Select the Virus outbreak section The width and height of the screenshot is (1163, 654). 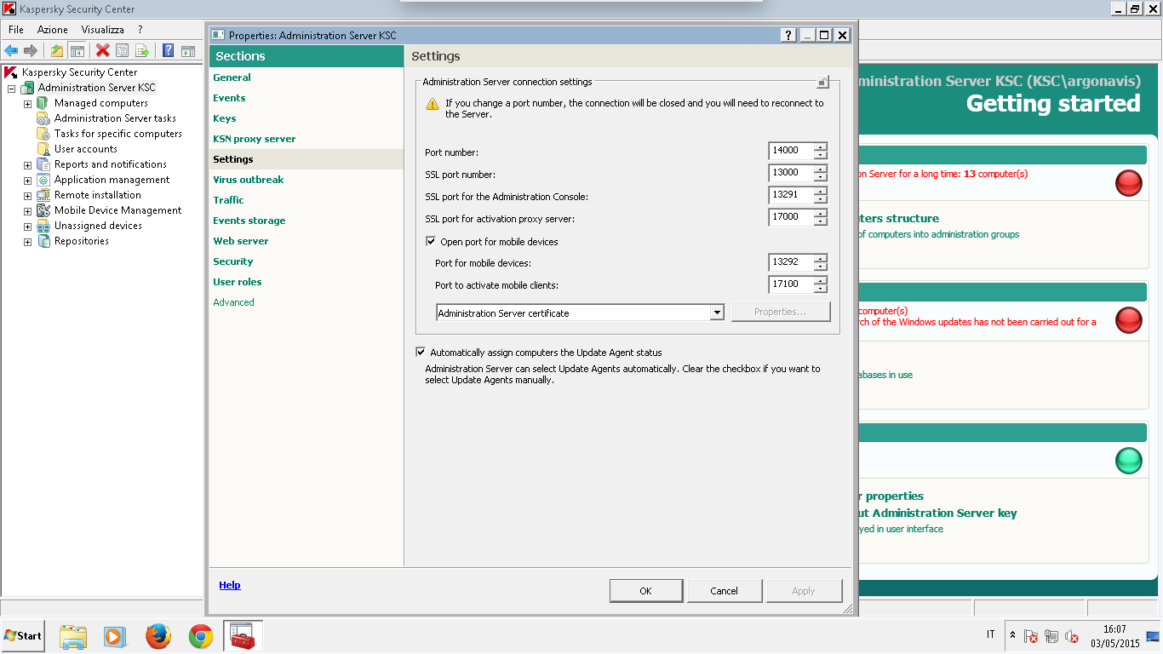click(249, 180)
